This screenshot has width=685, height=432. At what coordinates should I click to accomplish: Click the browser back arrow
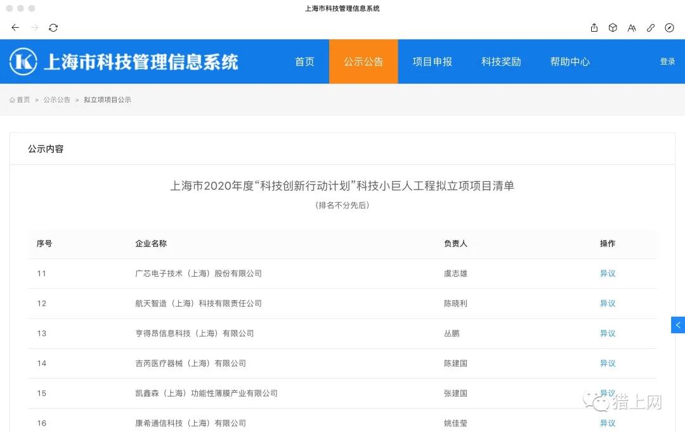[x=15, y=28]
